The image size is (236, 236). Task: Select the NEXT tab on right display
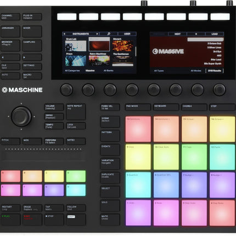[x=177, y=34]
